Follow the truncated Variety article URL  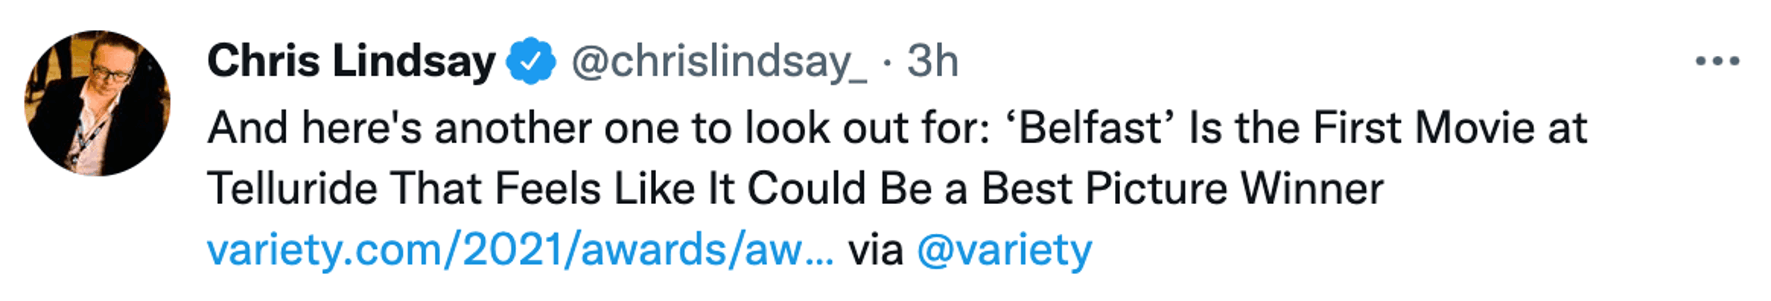point(520,249)
